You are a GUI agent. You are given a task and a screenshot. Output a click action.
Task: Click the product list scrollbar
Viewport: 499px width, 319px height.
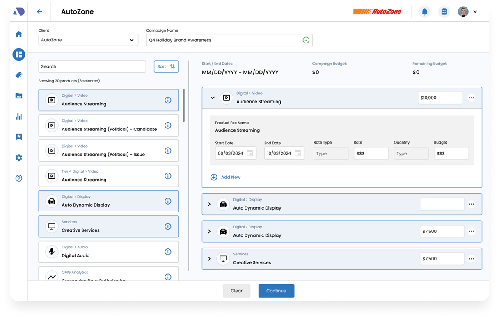click(x=183, y=105)
